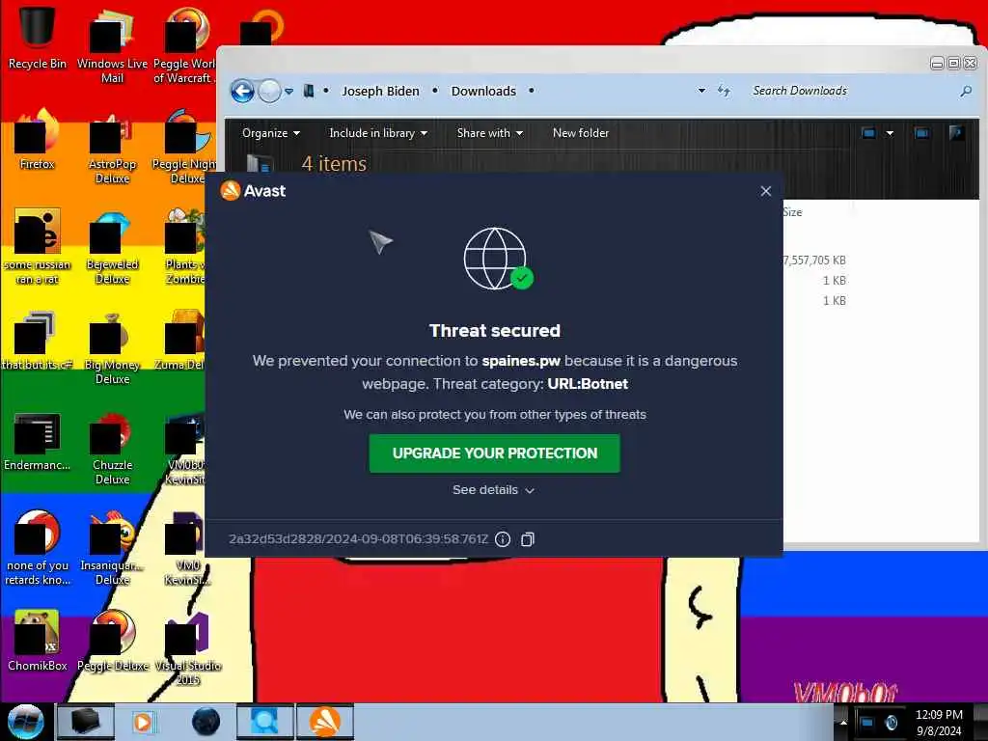The height and width of the screenshot is (741, 988).
Task: Open the Endermanc... desktop icon
Action: click(x=37, y=441)
